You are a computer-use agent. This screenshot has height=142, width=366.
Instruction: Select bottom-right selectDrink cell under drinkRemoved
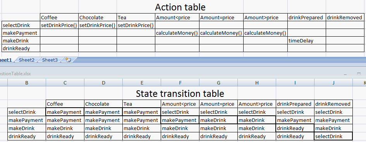[333, 136]
